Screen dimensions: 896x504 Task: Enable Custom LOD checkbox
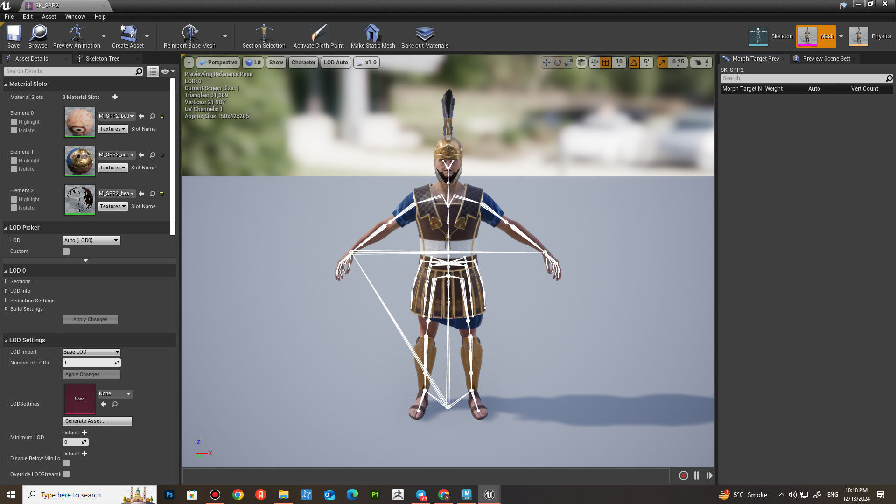[x=66, y=252]
